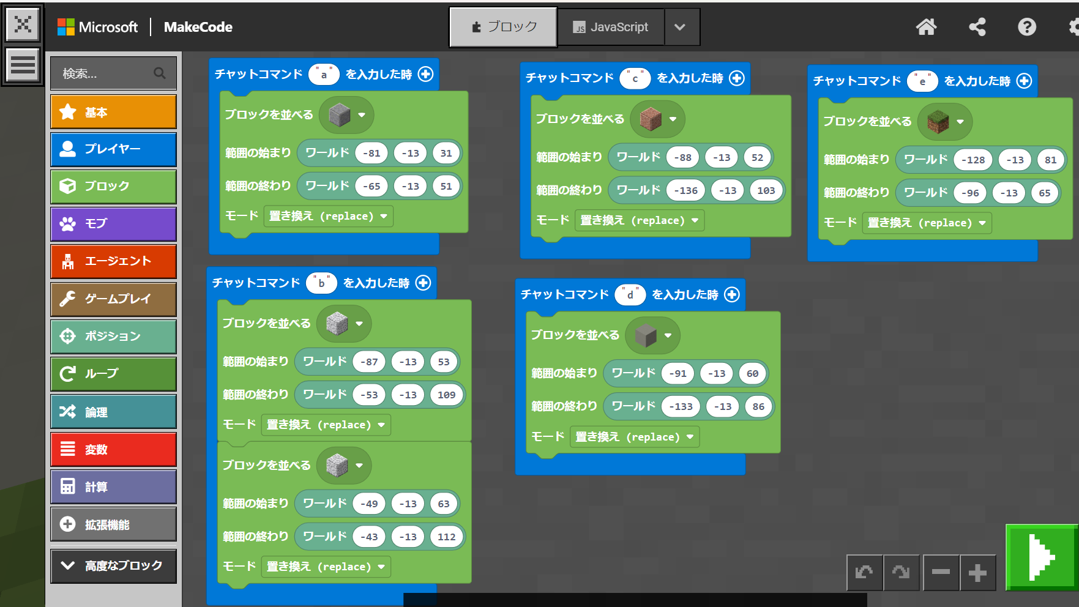
Task: Open the ポジション category
Action: (114, 337)
